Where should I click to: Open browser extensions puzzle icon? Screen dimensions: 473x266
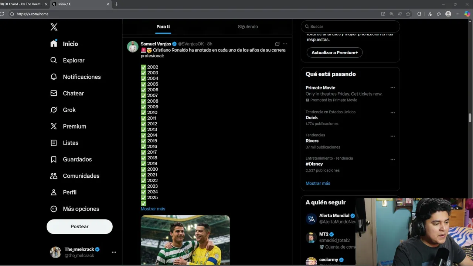419,14
